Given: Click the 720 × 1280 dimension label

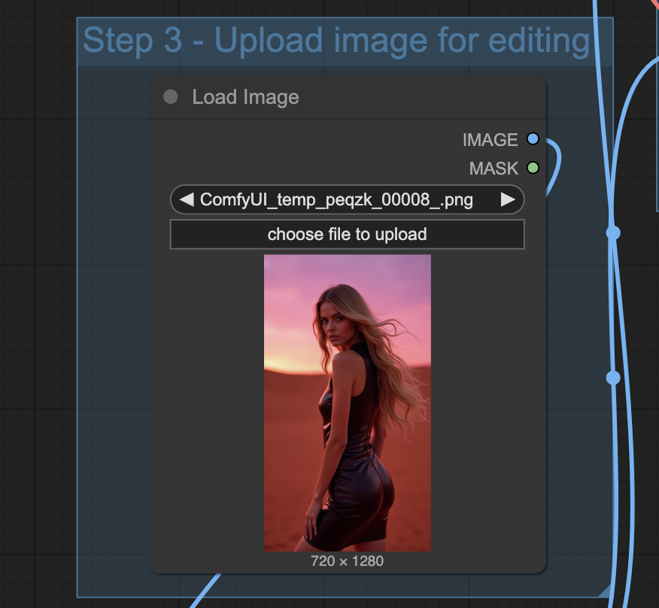Looking at the screenshot, I should point(347,561).
